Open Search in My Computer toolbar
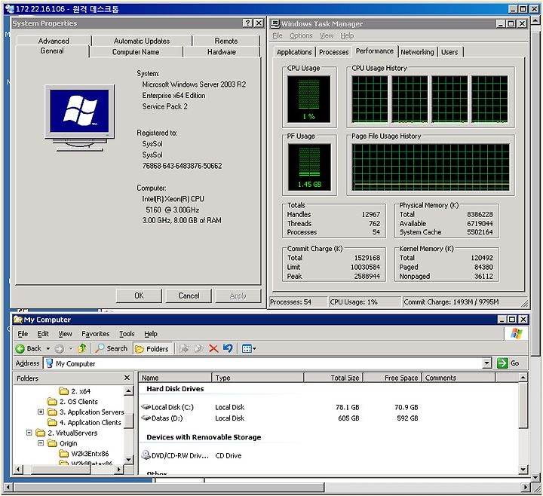 pyautogui.click(x=112, y=348)
